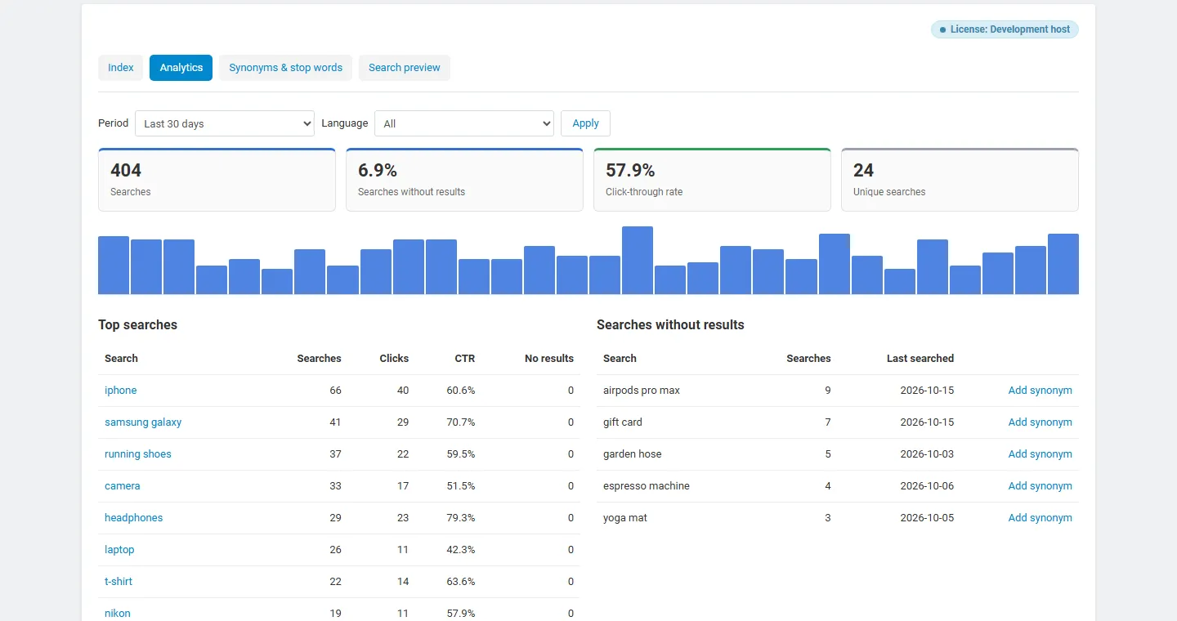
Task: Open the Search preview tab
Action: tap(405, 68)
